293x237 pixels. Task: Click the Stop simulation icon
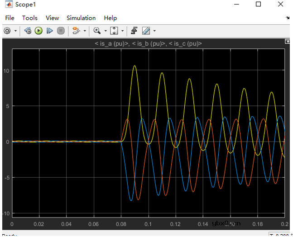[x=61, y=31]
